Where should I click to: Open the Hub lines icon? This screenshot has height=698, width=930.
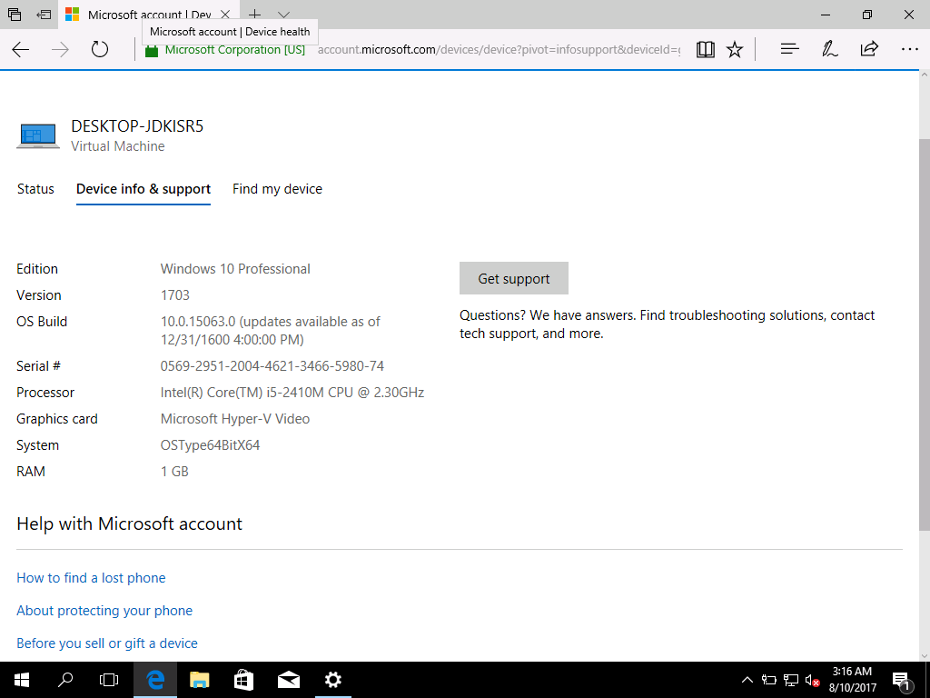click(790, 49)
